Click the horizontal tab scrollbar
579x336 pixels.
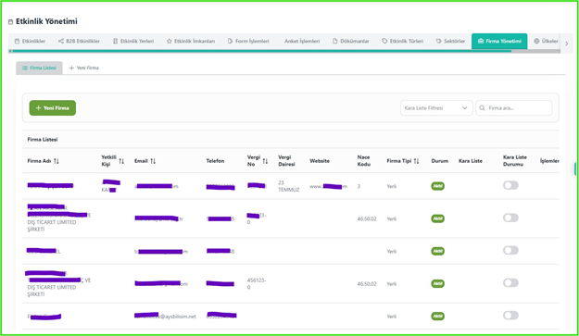tap(261, 51)
